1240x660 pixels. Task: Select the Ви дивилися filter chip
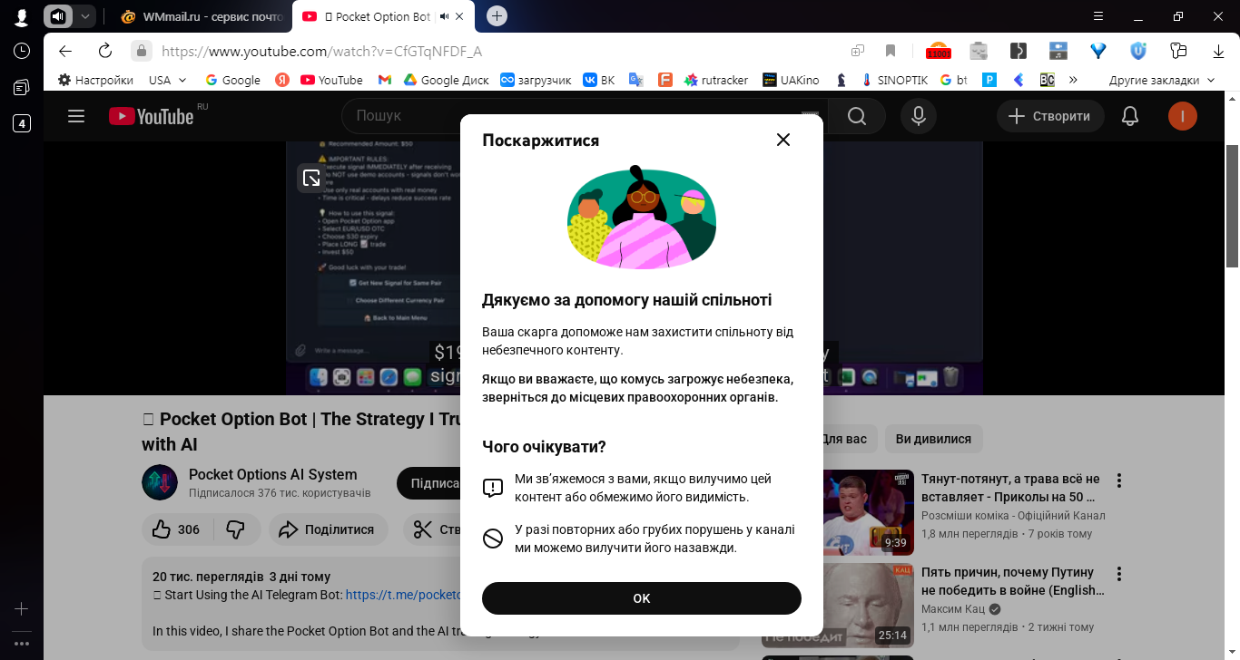pos(933,439)
